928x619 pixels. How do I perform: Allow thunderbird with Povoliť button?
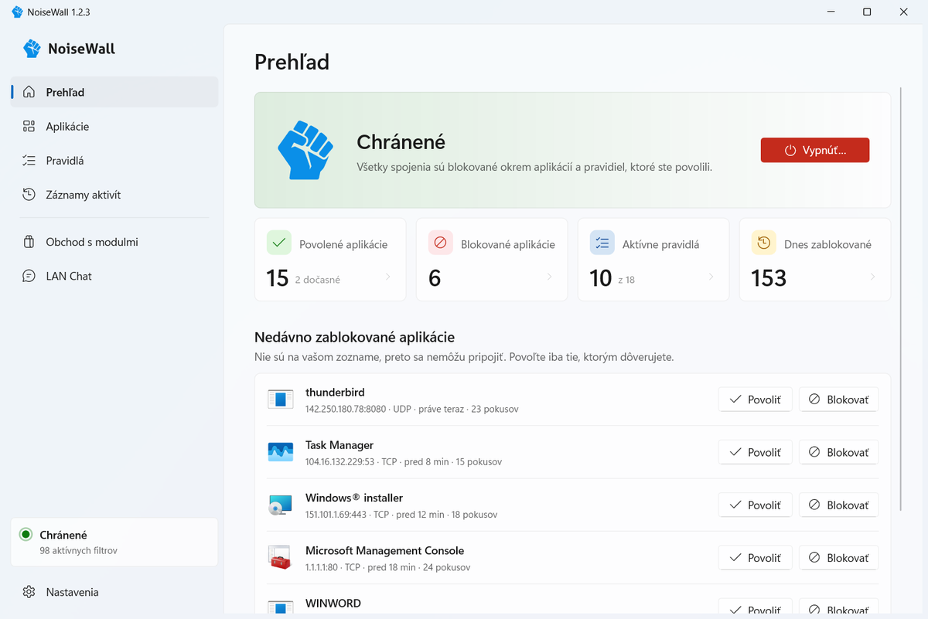[x=756, y=400]
